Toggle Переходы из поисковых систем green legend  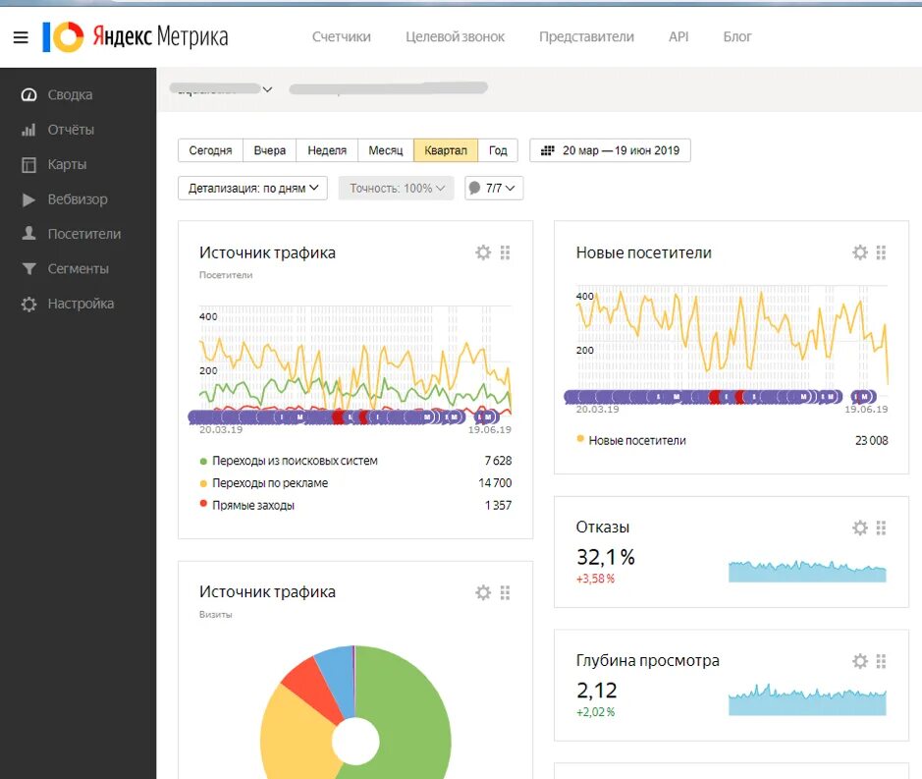pyautogui.click(x=203, y=462)
